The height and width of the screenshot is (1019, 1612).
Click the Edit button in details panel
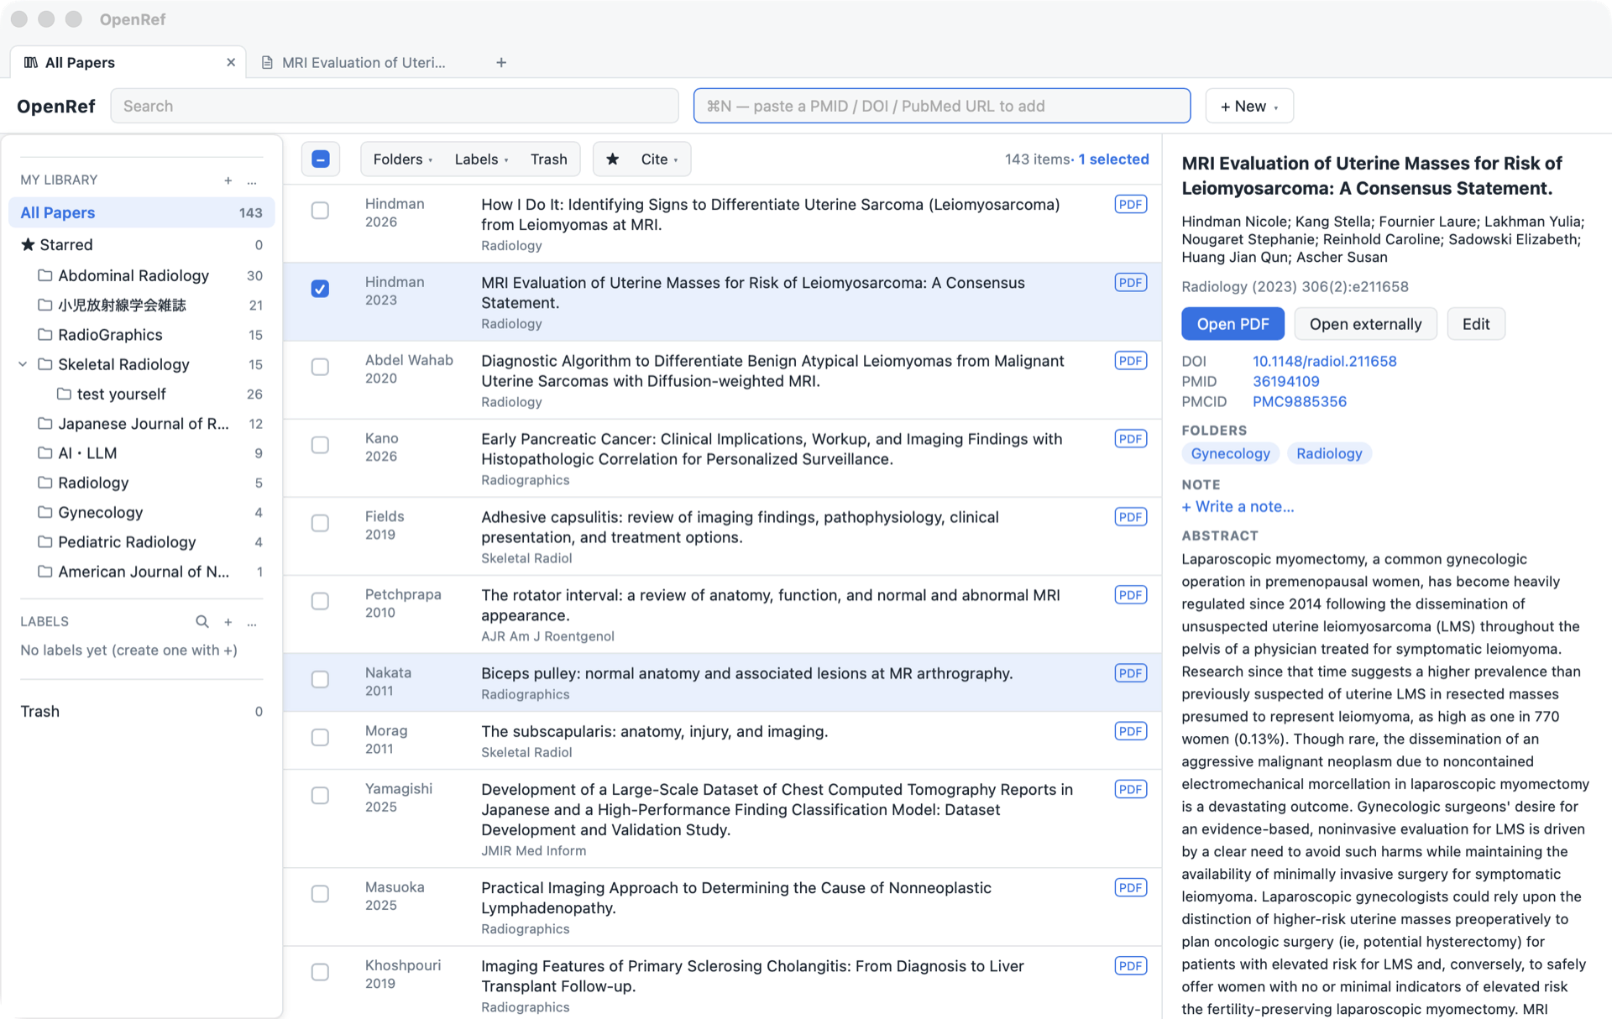[1475, 324]
